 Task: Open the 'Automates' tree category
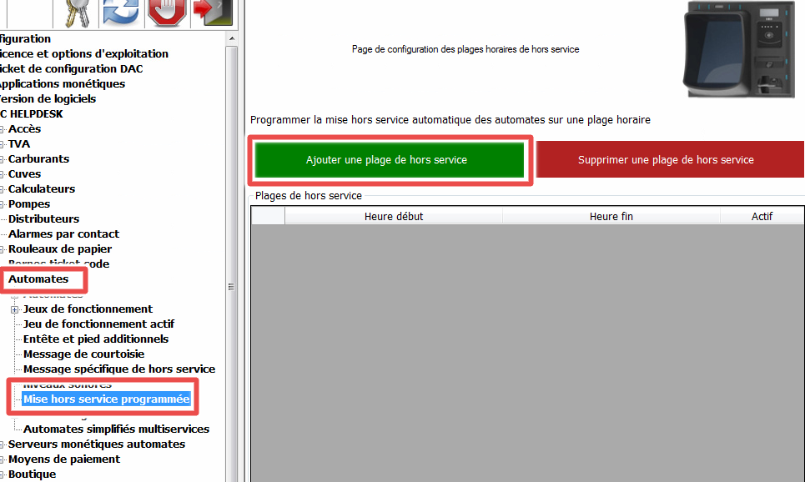(38, 279)
